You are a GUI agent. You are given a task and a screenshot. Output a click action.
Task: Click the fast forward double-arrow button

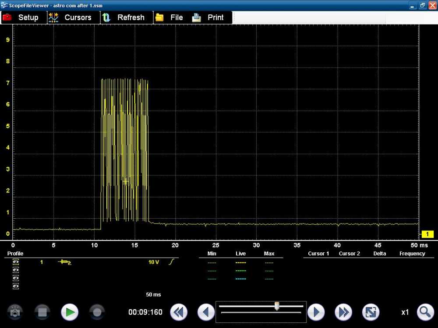pyautogui.click(x=343, y=312)
